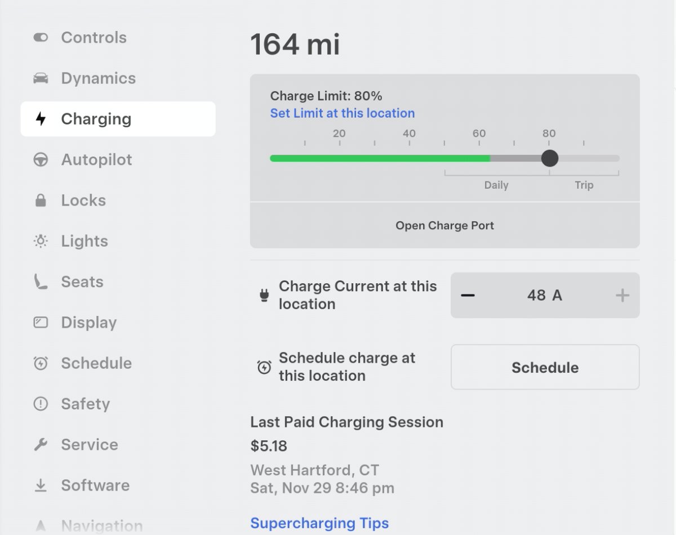Click the exclamation icon for Safety
This screenshot has width=676, height=535.
tap(41, 404)
